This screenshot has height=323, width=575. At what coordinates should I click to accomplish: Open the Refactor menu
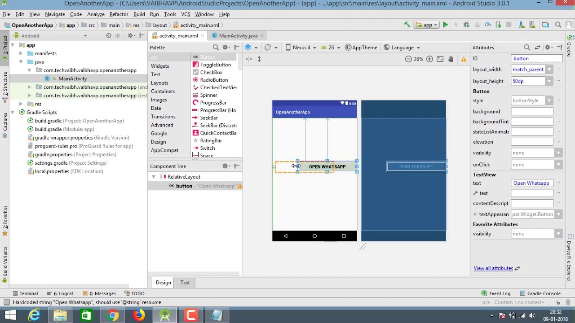[x=119, y=14]
